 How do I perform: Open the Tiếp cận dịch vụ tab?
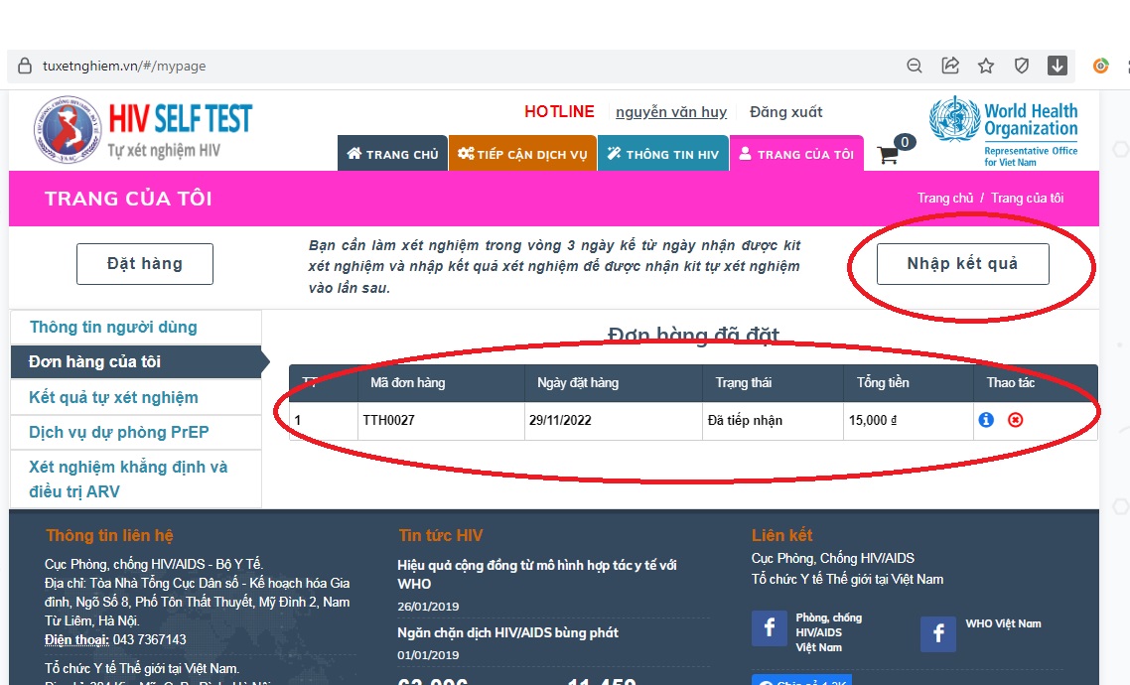[x=522, y=155]
